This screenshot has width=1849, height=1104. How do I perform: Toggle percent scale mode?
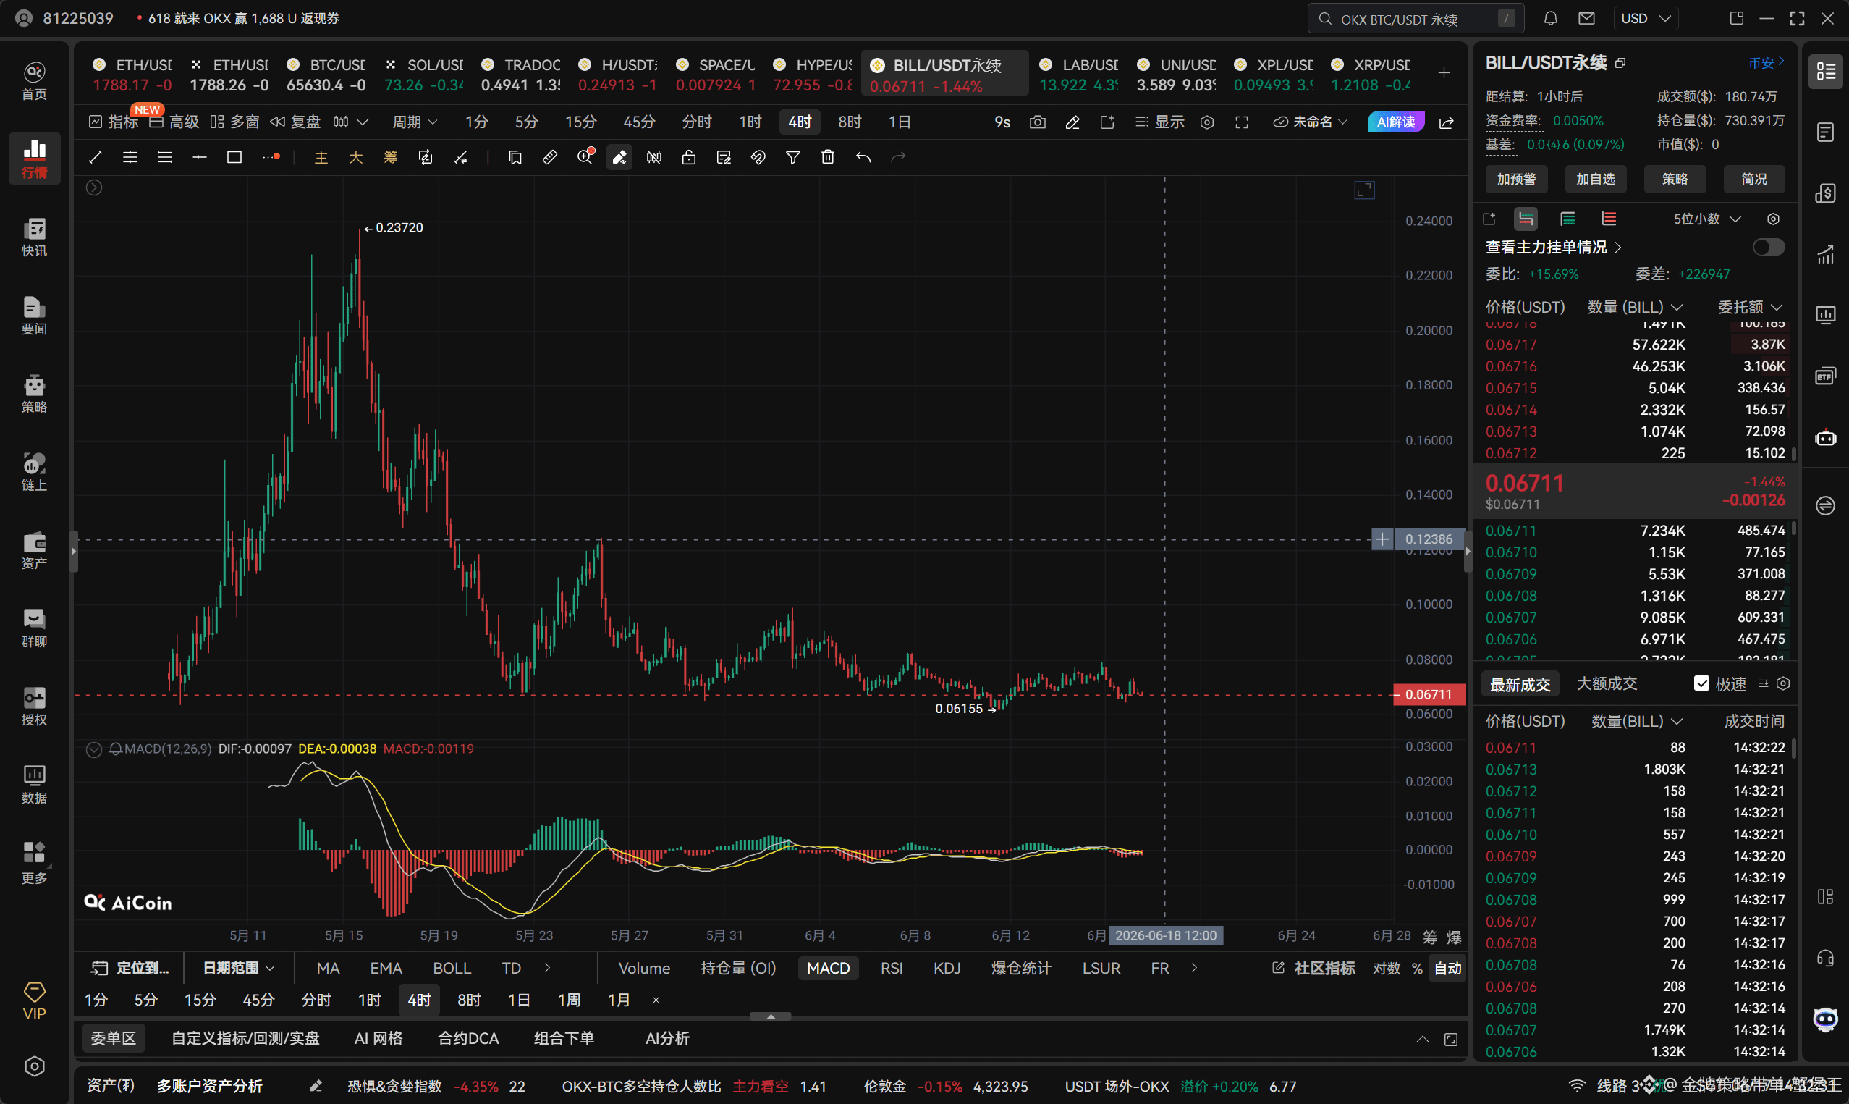tap(1417, 968)
